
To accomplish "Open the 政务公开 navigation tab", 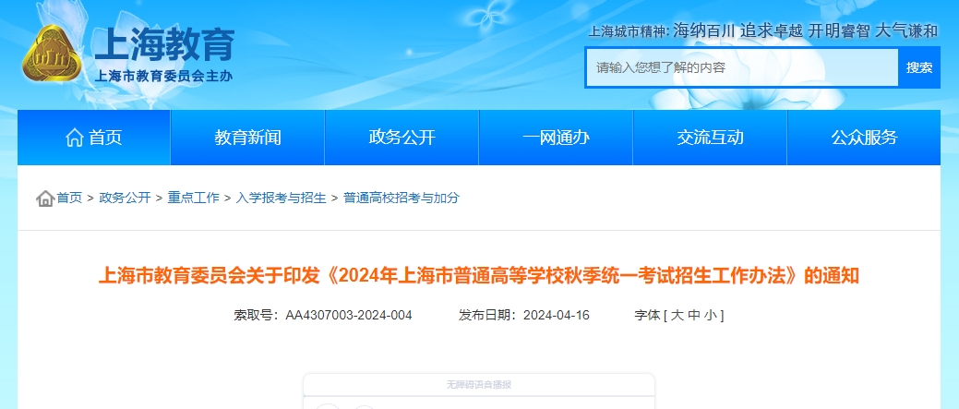I will pos(402,138).
